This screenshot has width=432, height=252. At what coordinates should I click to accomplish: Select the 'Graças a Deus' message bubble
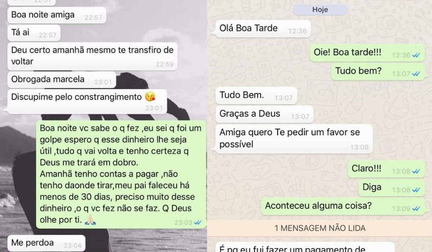[x=264, y=114]
